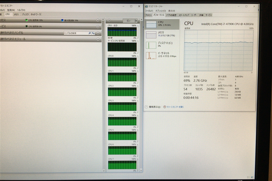The height and width of the screenshot is (181, 272).
Task: Click the ビュー button above graphs
Action: click(x=129, y=21)
